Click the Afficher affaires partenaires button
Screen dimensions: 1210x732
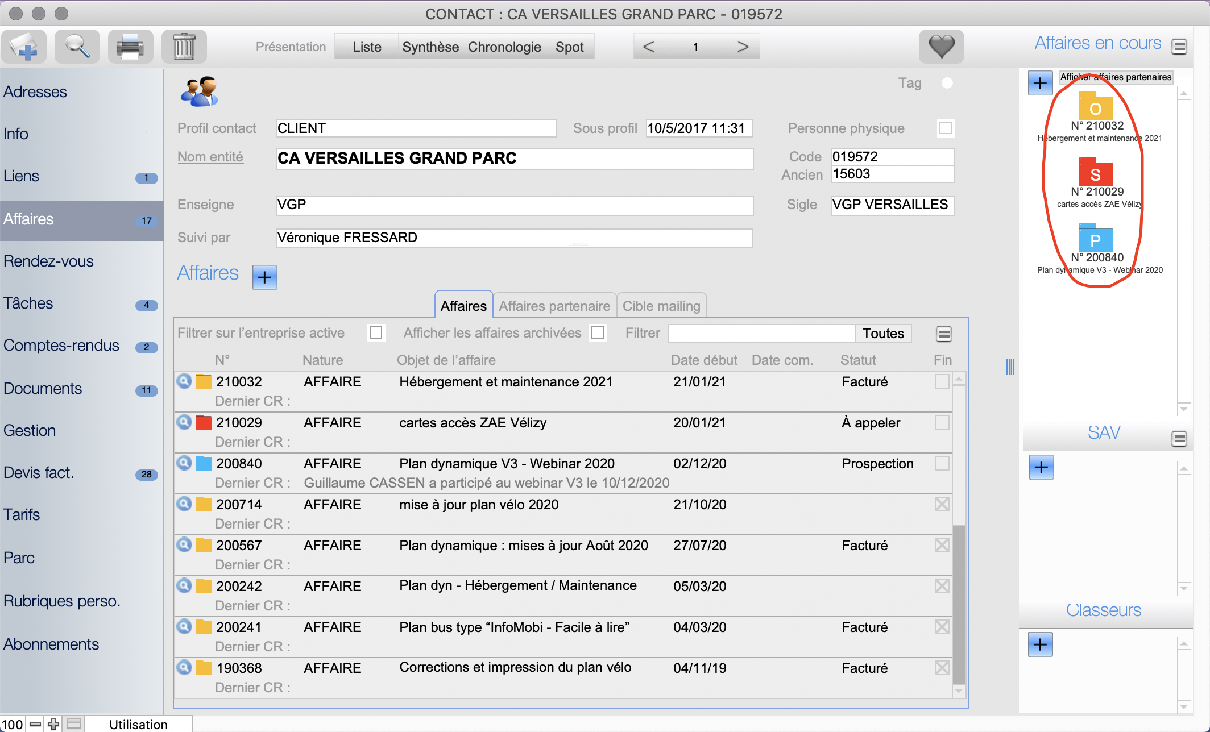[1115, 77]
